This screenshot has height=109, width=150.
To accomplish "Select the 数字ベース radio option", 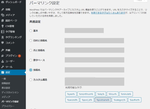I will coord(31,60).
